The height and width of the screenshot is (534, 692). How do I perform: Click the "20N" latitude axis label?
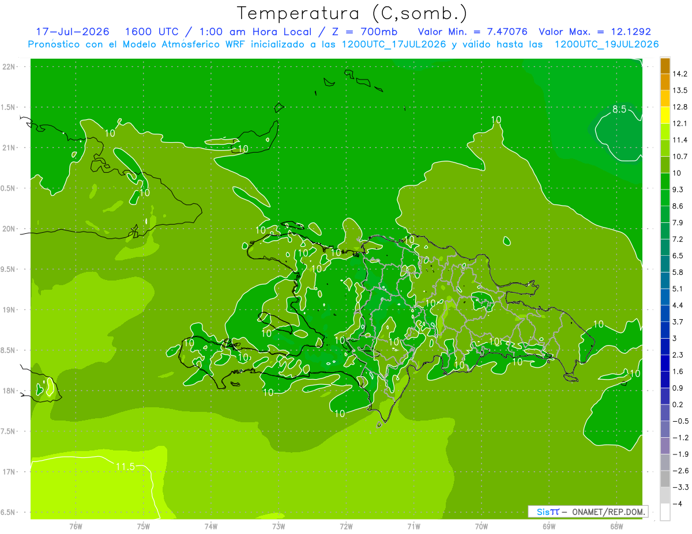tap(9, 229)
